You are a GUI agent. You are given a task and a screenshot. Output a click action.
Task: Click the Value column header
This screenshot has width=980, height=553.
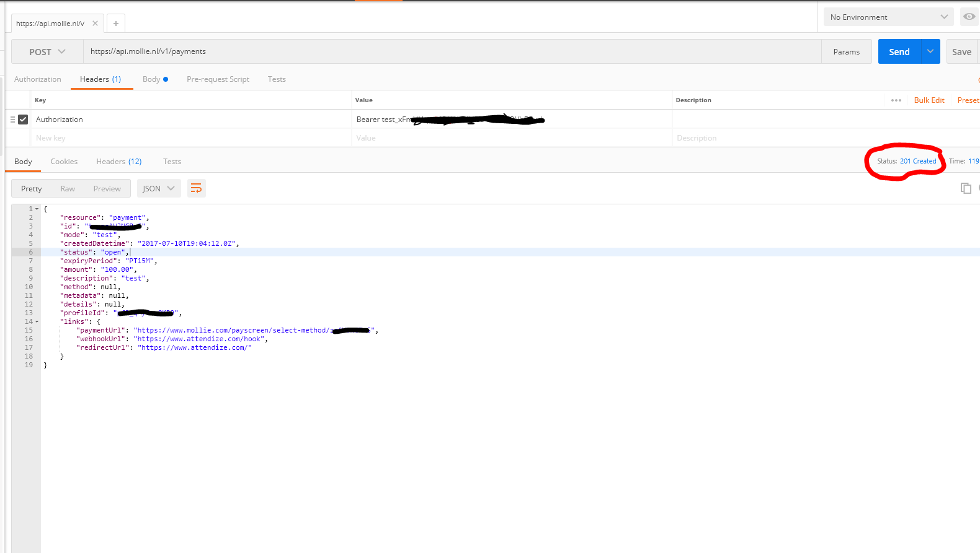coord(364,100)
